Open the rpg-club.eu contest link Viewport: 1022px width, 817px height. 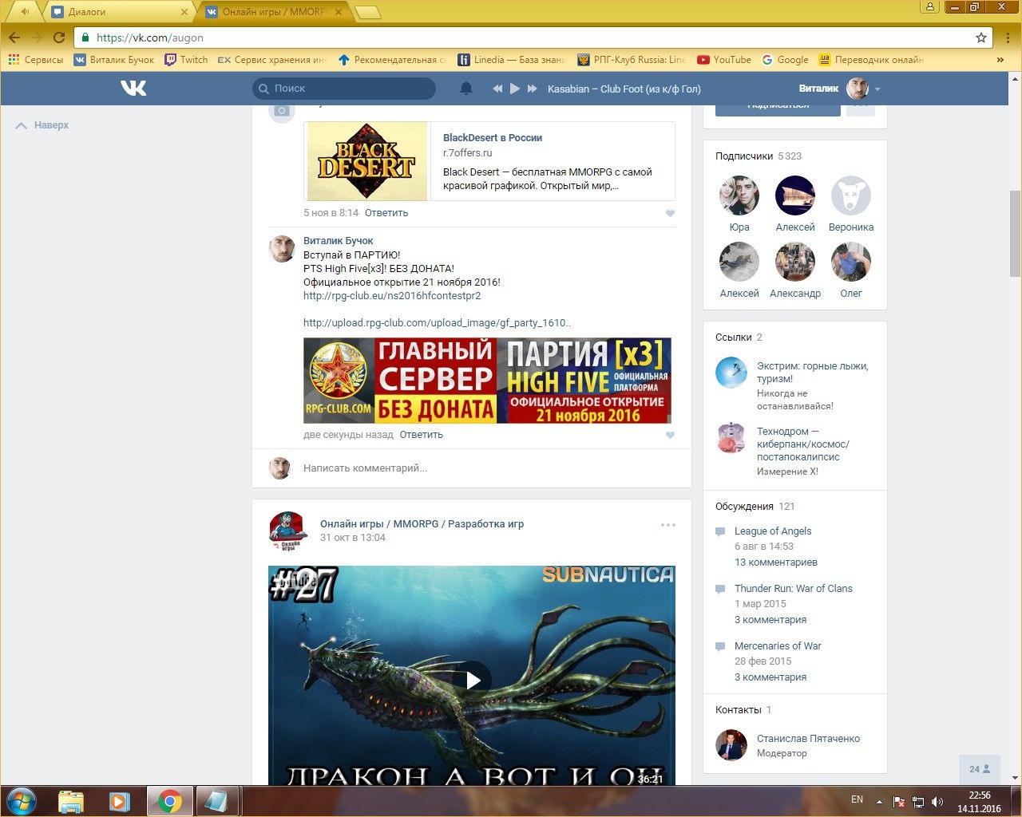pyautogui.click(x=392, y=296)
